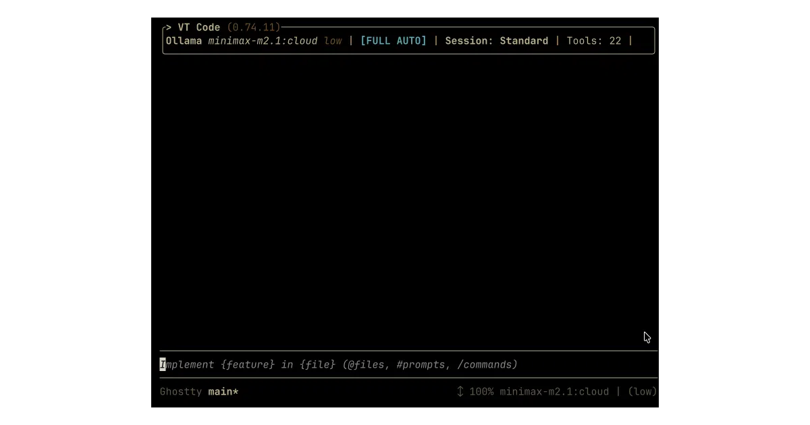Click the '100%' context indicator in status bar

coord(481,392)
